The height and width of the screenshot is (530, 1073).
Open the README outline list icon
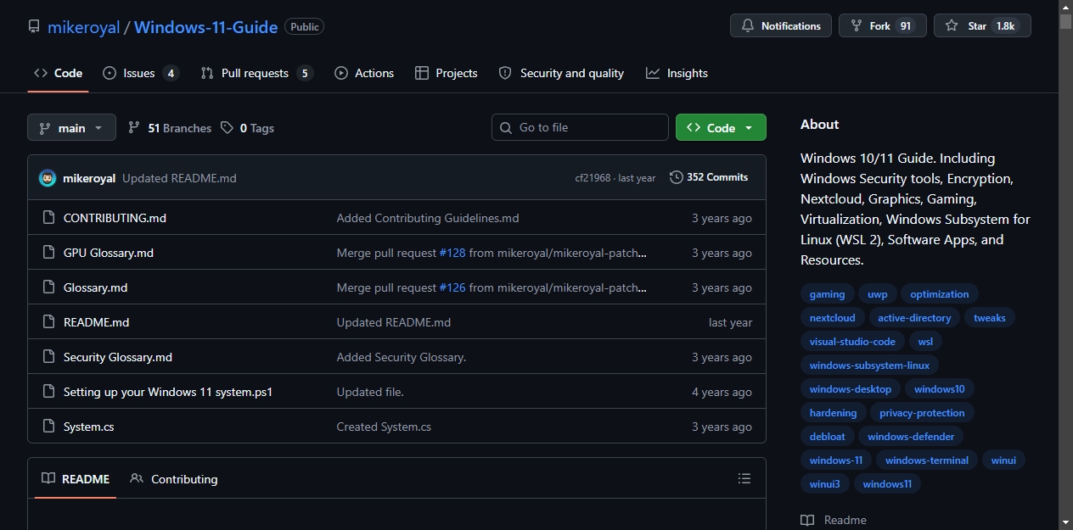pyautogui.click(x=744, y=479)
